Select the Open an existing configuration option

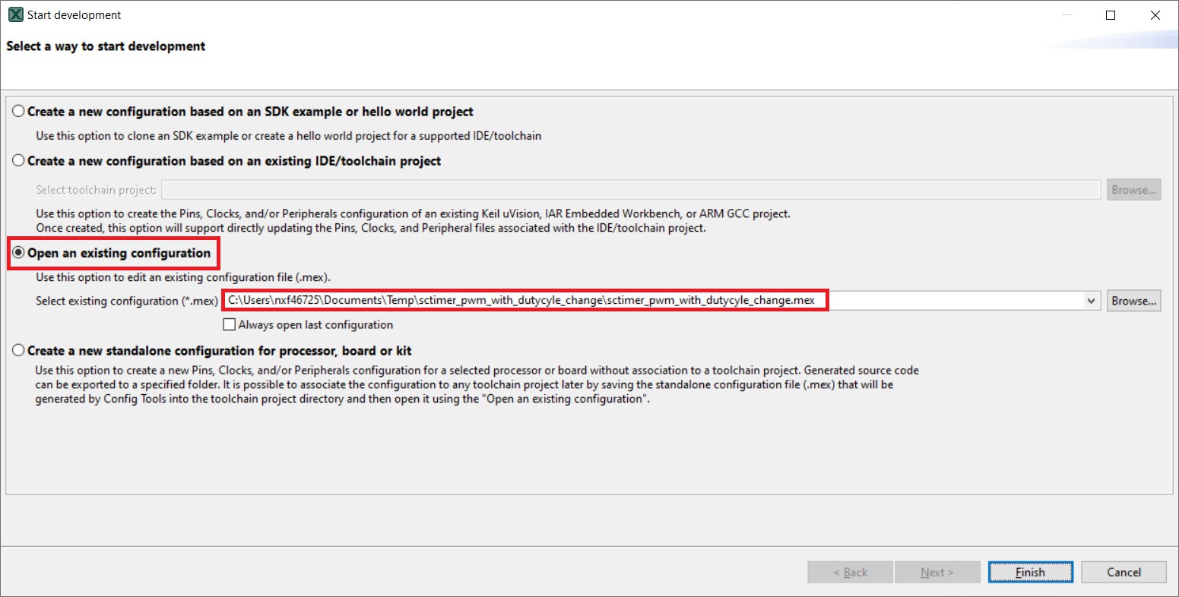click(x=18, y=253)
